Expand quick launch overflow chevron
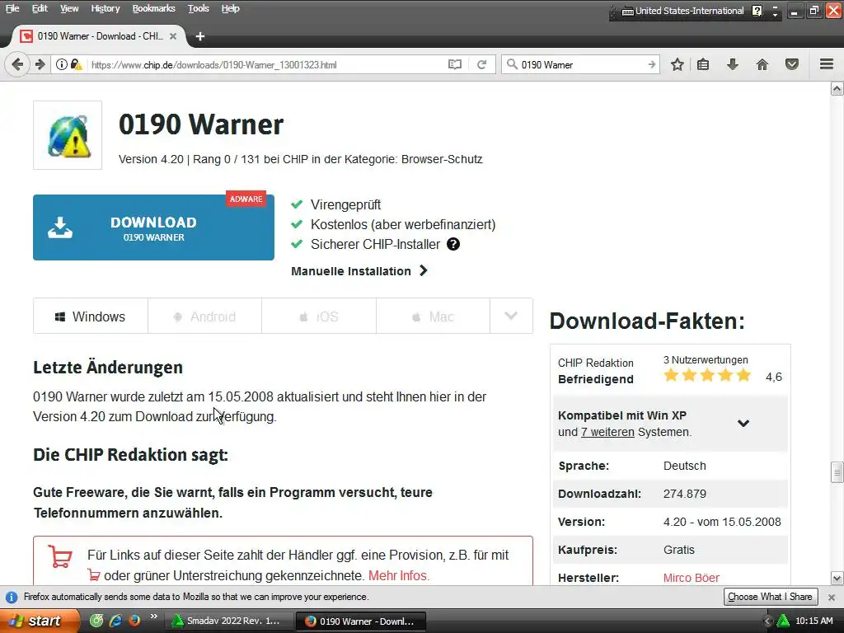Screen dimensions: 844x633 (x=154, y=617)
